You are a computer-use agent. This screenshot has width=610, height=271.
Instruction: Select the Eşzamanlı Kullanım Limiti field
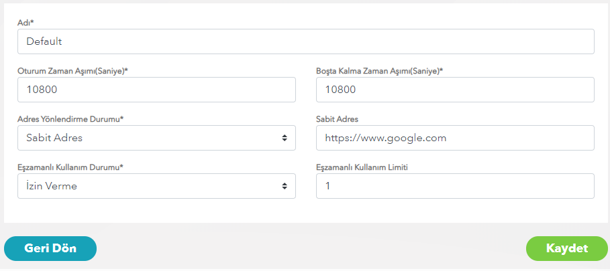[x=455, y=186]
